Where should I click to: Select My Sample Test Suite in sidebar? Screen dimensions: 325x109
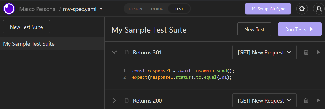tap(52, 43)
